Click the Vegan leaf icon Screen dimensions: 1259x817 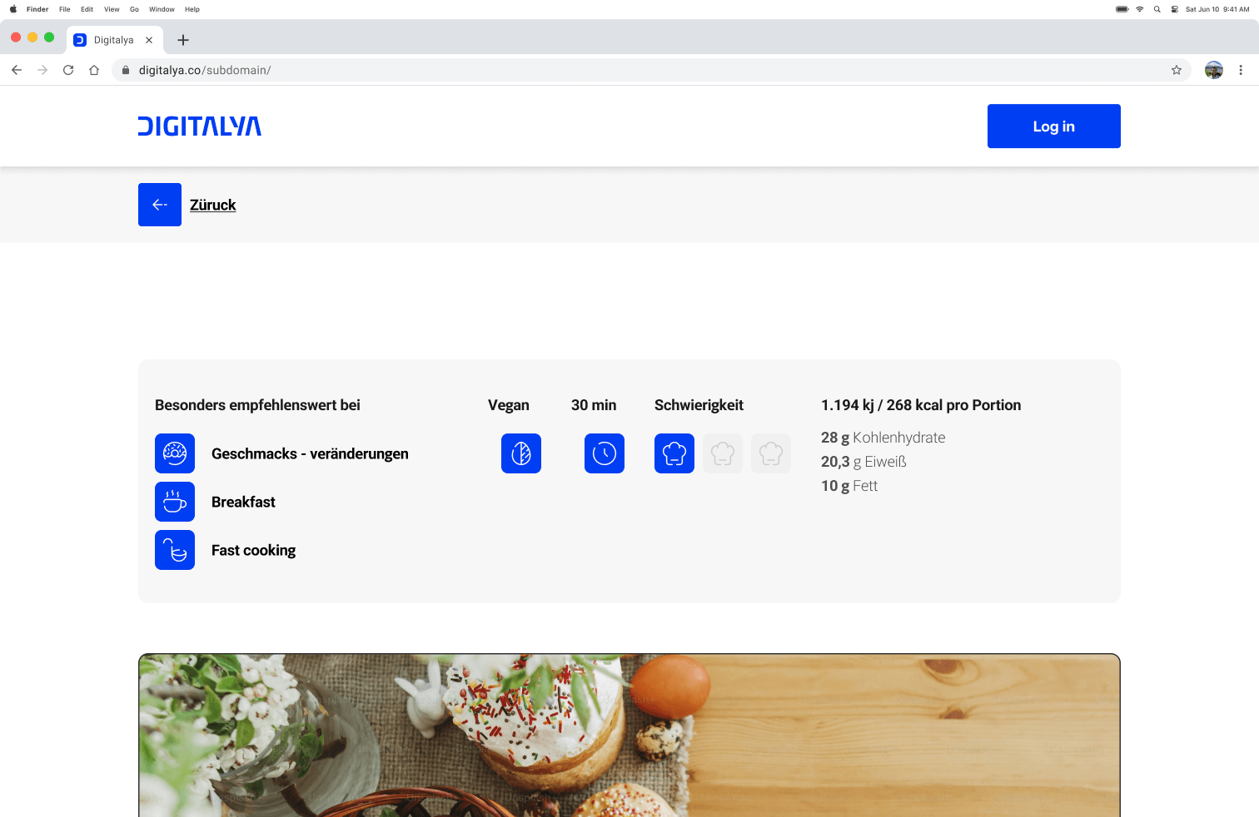pyautogui.click(x=521, y=453)
